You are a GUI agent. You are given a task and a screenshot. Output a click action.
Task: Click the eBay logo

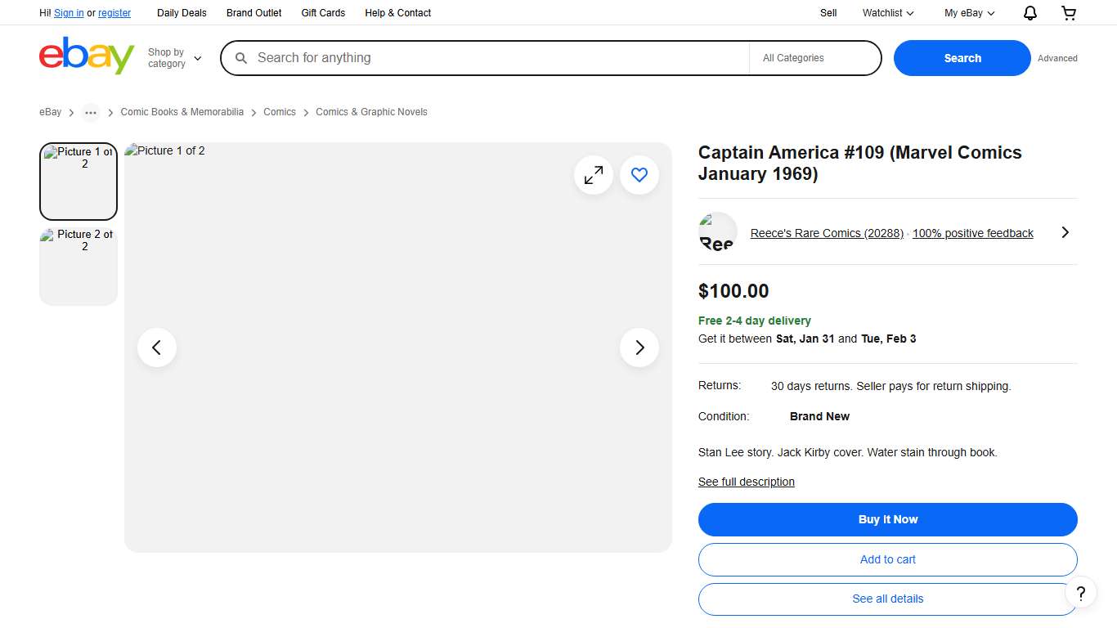click(x=87, y=56)
